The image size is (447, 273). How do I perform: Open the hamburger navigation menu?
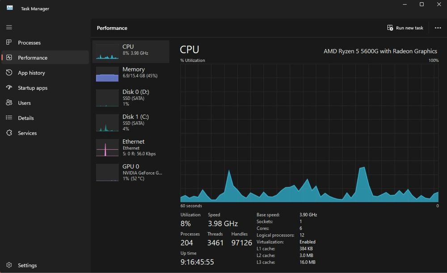coord(9,27)
